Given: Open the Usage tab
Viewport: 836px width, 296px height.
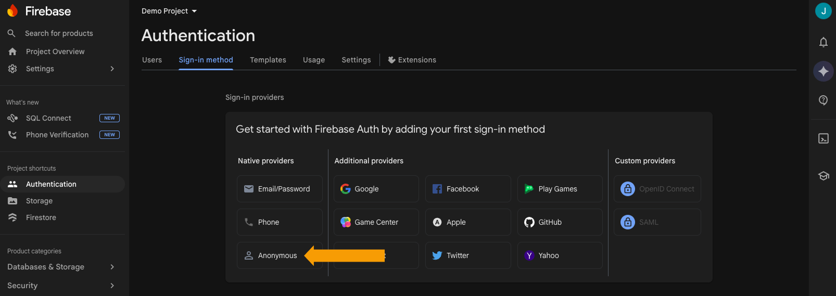Looking at the screenshot, I should point(314,60).
